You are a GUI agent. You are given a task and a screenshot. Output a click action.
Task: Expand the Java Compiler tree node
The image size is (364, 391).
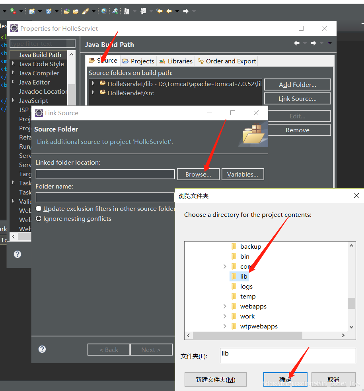pyautogui.click(x=14, y=73)
